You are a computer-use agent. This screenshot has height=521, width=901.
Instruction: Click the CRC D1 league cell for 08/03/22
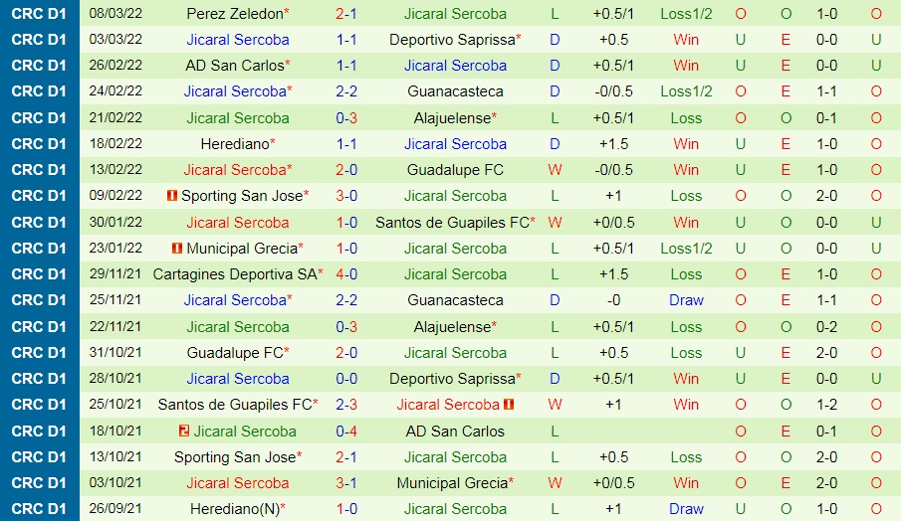tap(40, 14)
